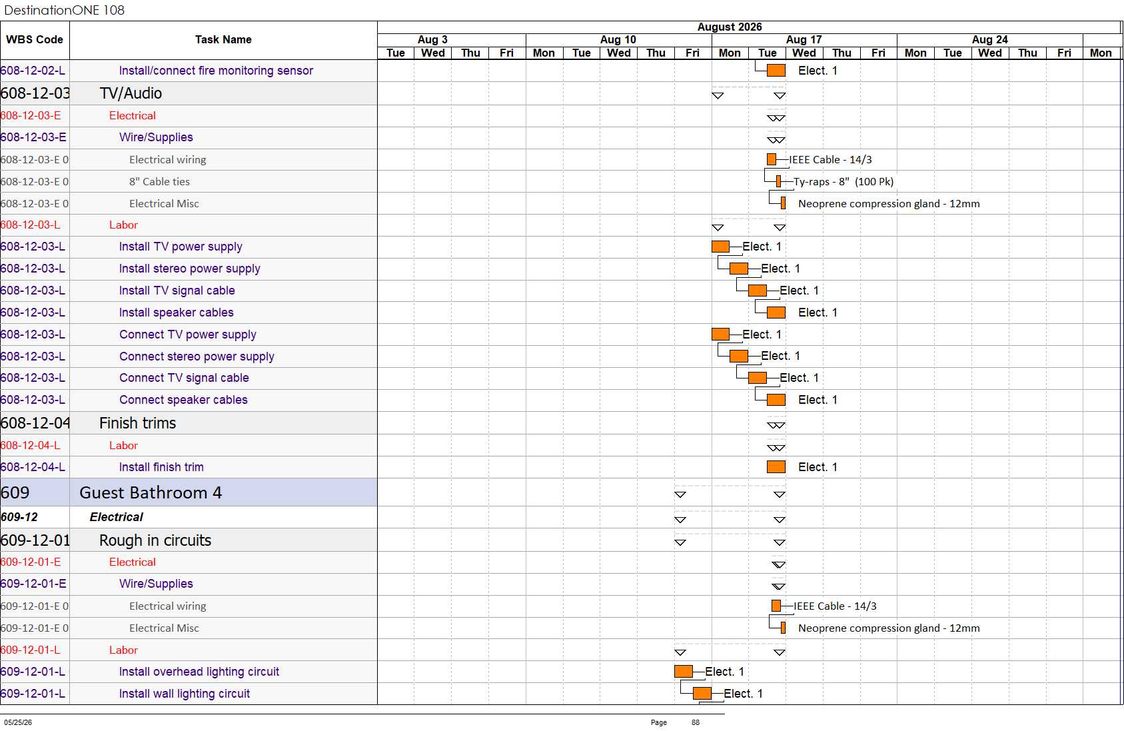1124x731 pixels.
Task: Select the Connect stereo power supply bar
Action: pos(739,356)
